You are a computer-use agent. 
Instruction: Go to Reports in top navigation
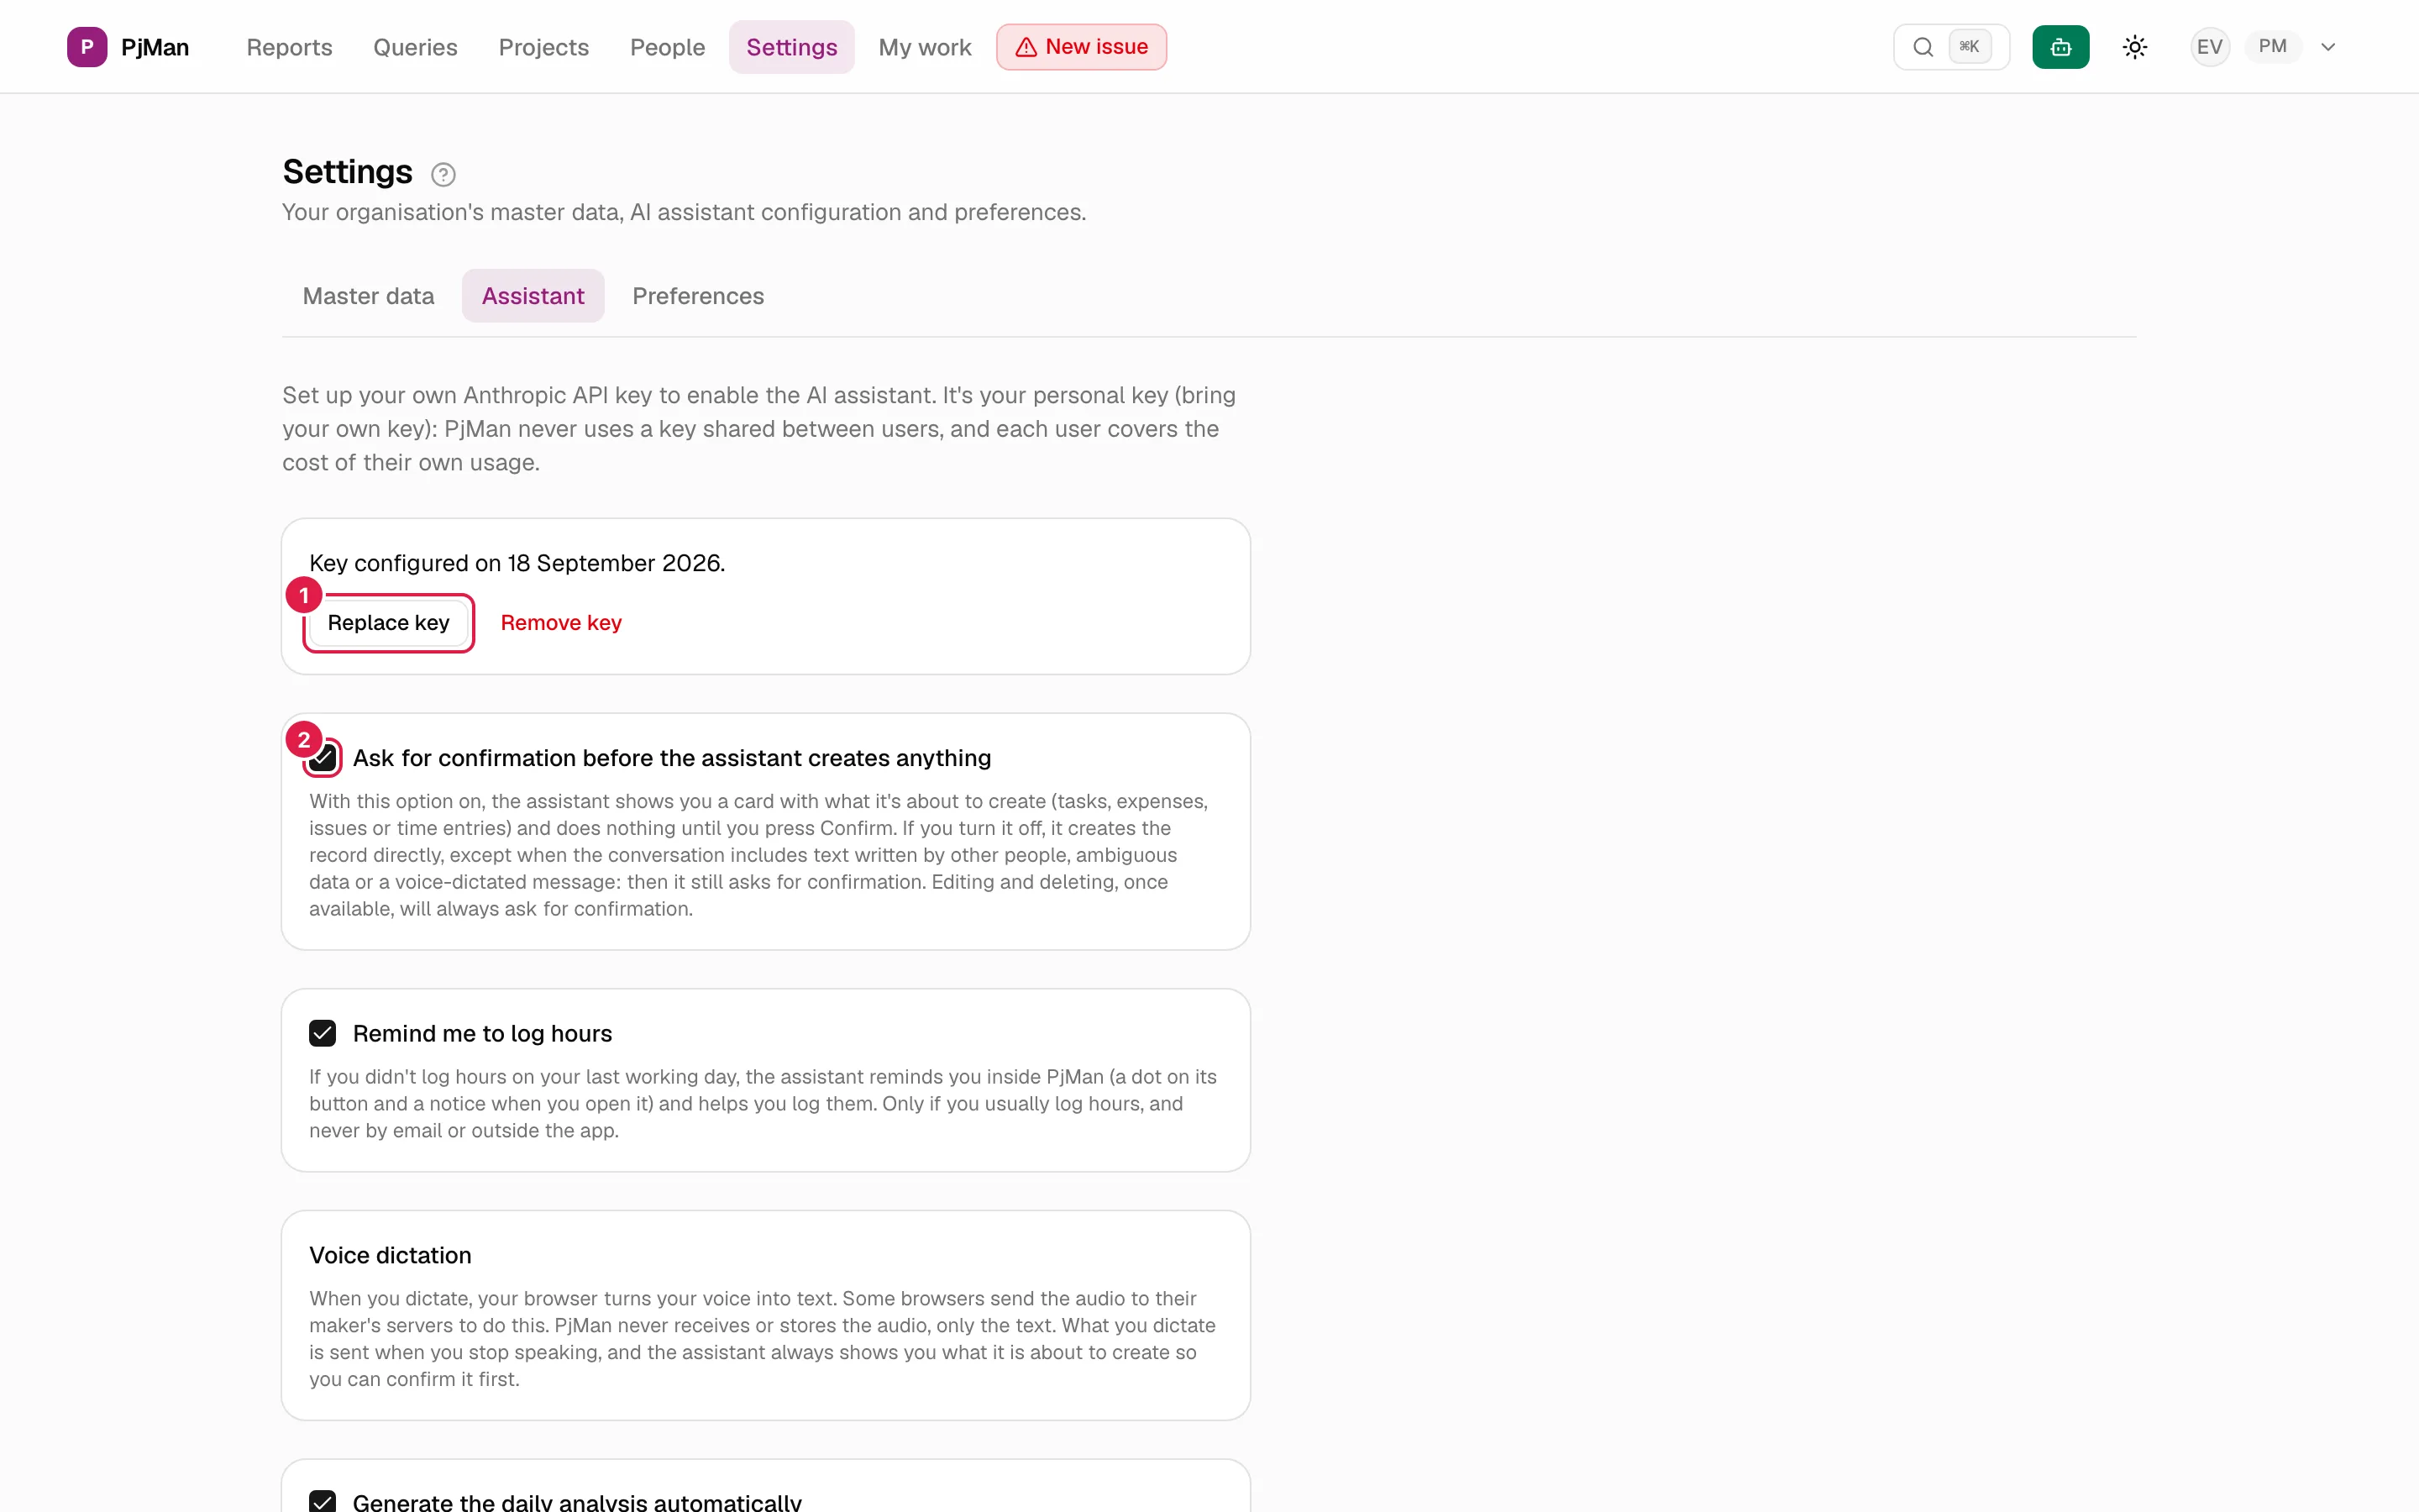tap(289, 47)
